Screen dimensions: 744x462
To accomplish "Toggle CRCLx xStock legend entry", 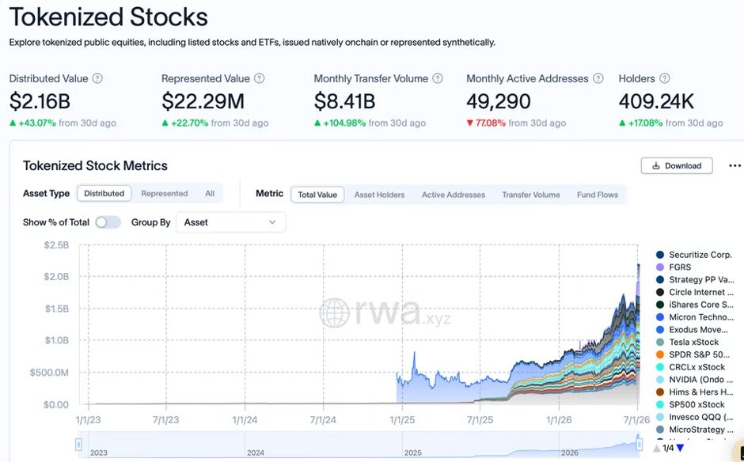I will click(690, 367).
